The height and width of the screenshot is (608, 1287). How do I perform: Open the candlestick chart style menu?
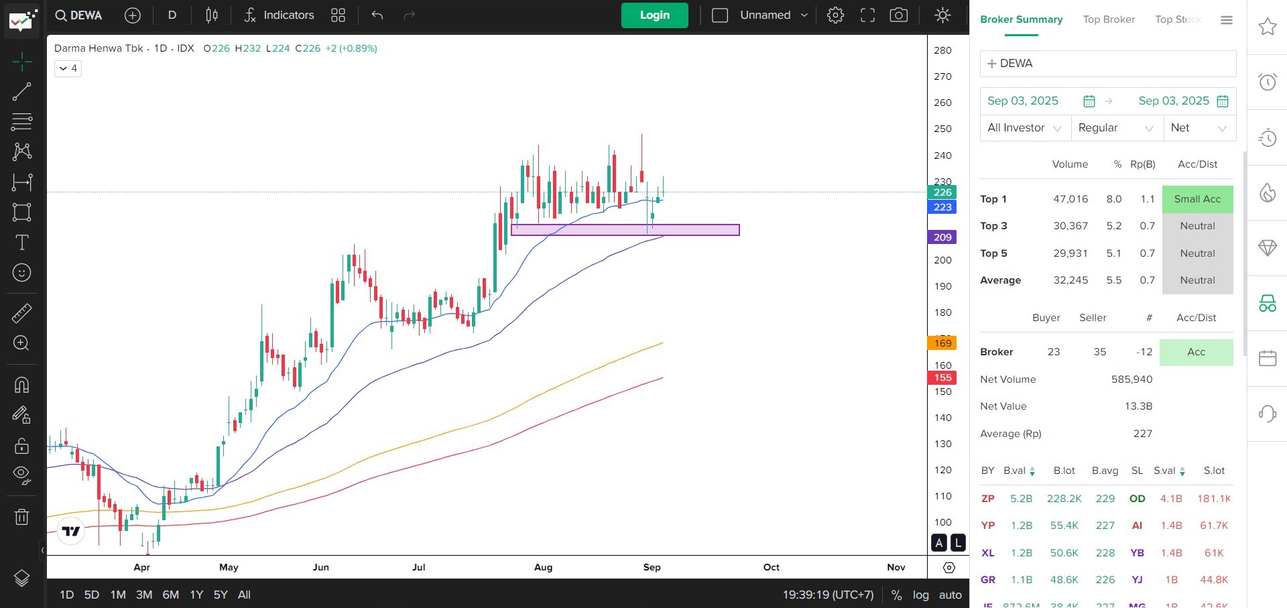click(212, 15)
